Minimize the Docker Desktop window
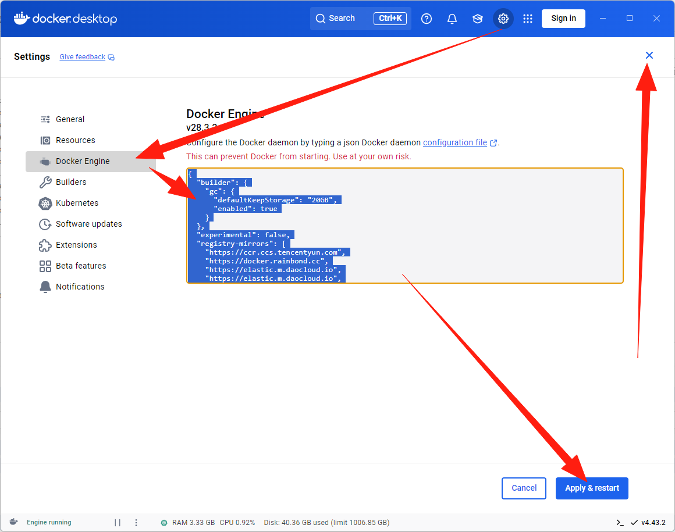675x532 pixels. [603, 19]
